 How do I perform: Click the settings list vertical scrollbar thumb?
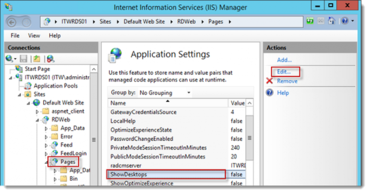click(x=250, y=138)
